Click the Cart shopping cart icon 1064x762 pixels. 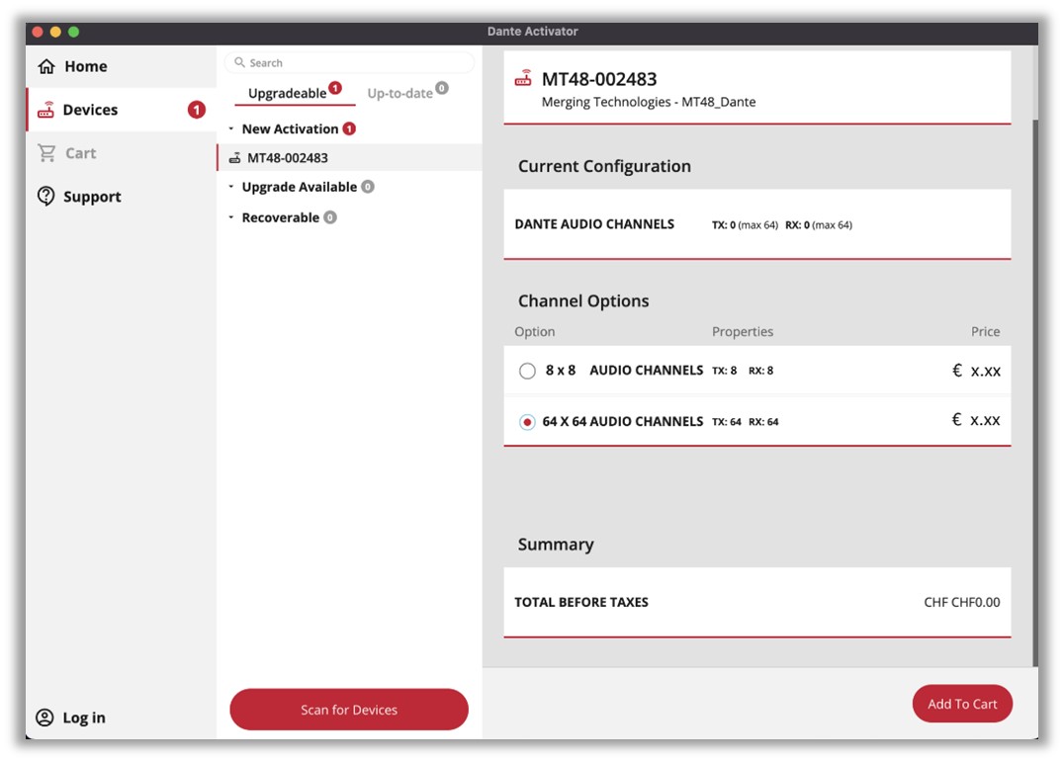(46, 153)
